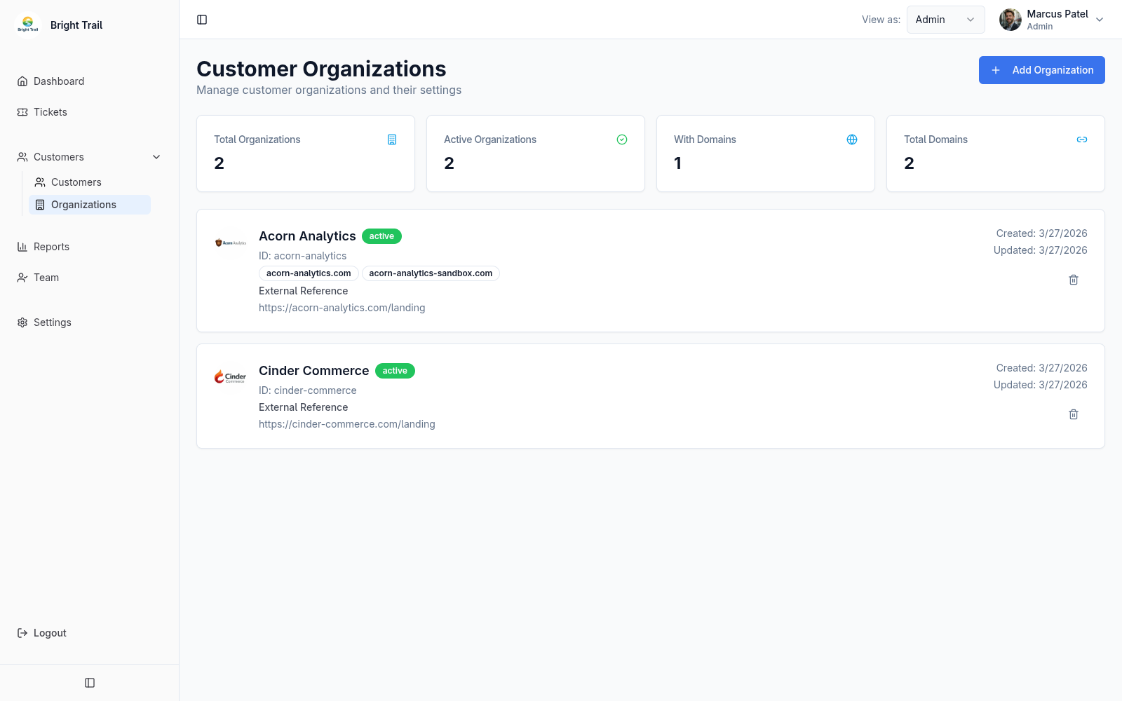Click the Dashboard home icon
The width and height of the screenshot is (1122, 701).
[x=22, y=81]
